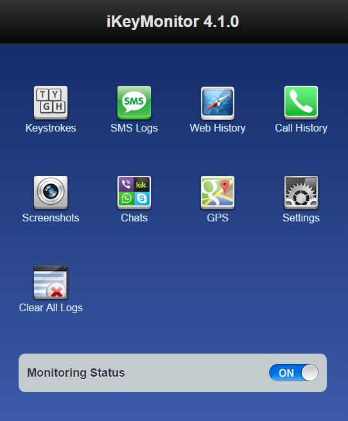Open the Chats messaging apps icon
Viewport: 348px width, 421px height.
[x=134, y=193]
